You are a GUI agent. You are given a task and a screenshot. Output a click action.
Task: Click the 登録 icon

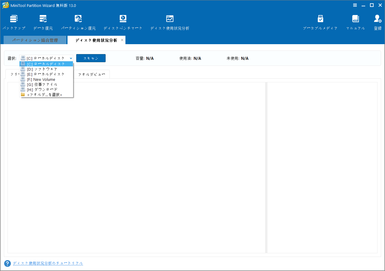[377, 22]
